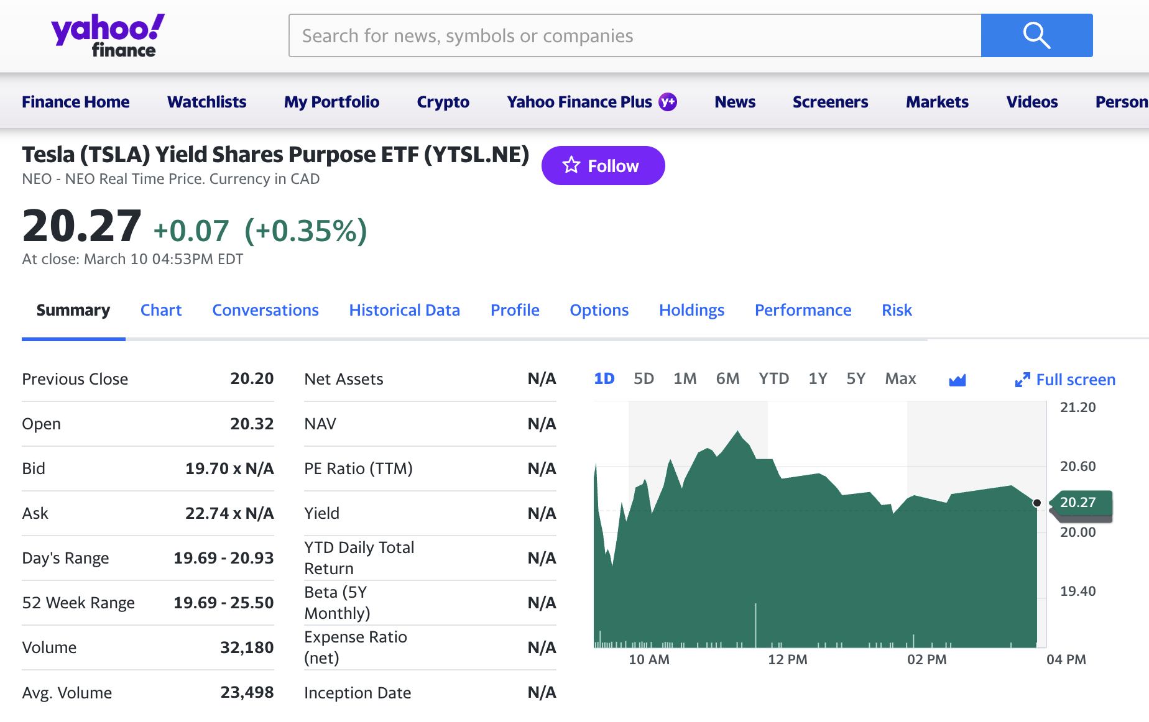This screenshot has height=722, width=1149.
Task: Open Watchlists in navigation bar
Action: tap(207, 101)
